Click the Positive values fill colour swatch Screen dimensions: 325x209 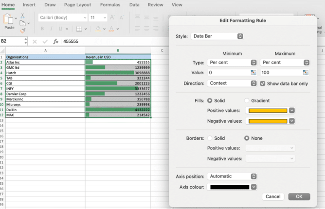pos(268,110)
